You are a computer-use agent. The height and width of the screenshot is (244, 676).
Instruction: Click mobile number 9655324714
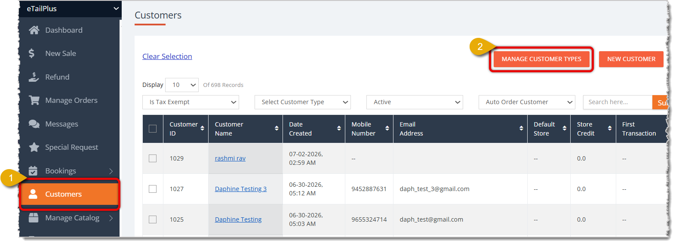[369, 219]
